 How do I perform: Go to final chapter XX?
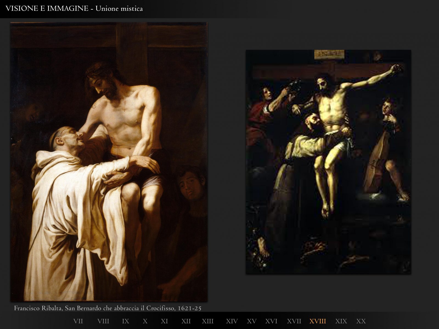tap(361, 321)
